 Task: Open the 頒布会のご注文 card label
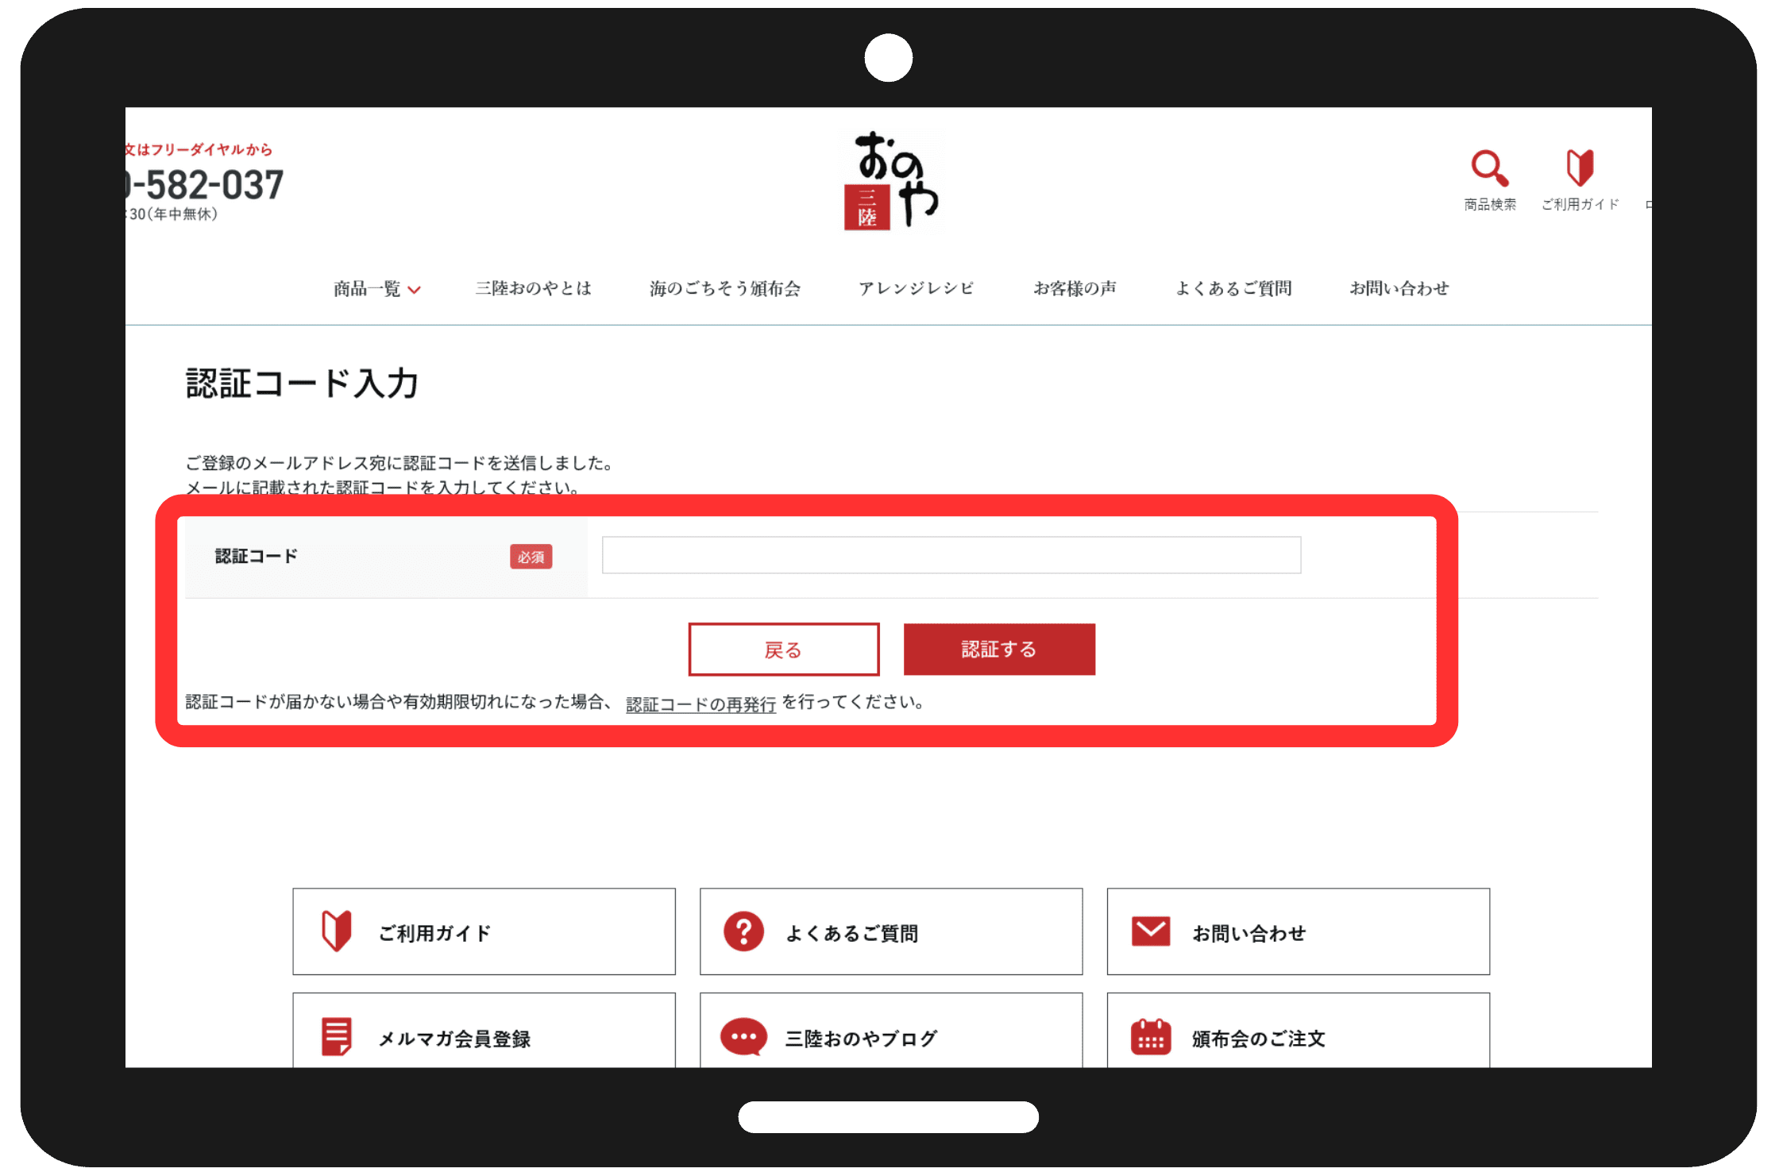click(1259, 1039)
